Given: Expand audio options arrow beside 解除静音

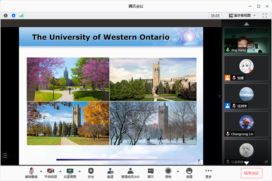Looking at the screenshot, I should coord(41,171).
